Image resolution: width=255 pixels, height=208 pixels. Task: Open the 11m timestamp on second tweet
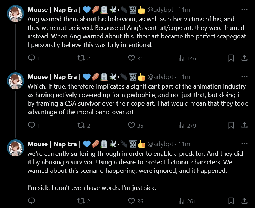click(184, 77)
